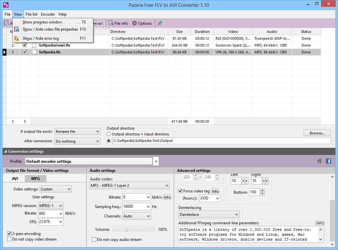Click INFO button for FFmpeg parameters
This screenshot has height=250, width=338.
tap(320, 223)
